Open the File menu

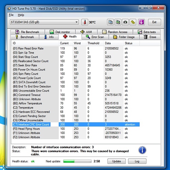(x=11, y=15)
